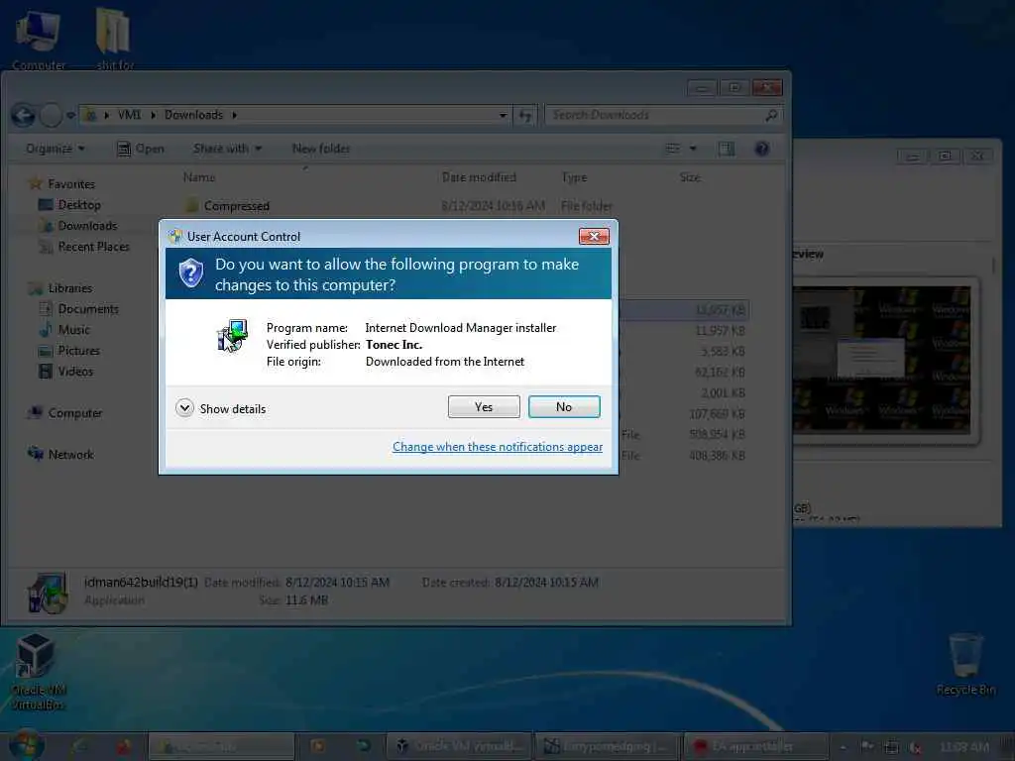Select Computer in navigation pane
1015x761 pixels.
(64, 413)
